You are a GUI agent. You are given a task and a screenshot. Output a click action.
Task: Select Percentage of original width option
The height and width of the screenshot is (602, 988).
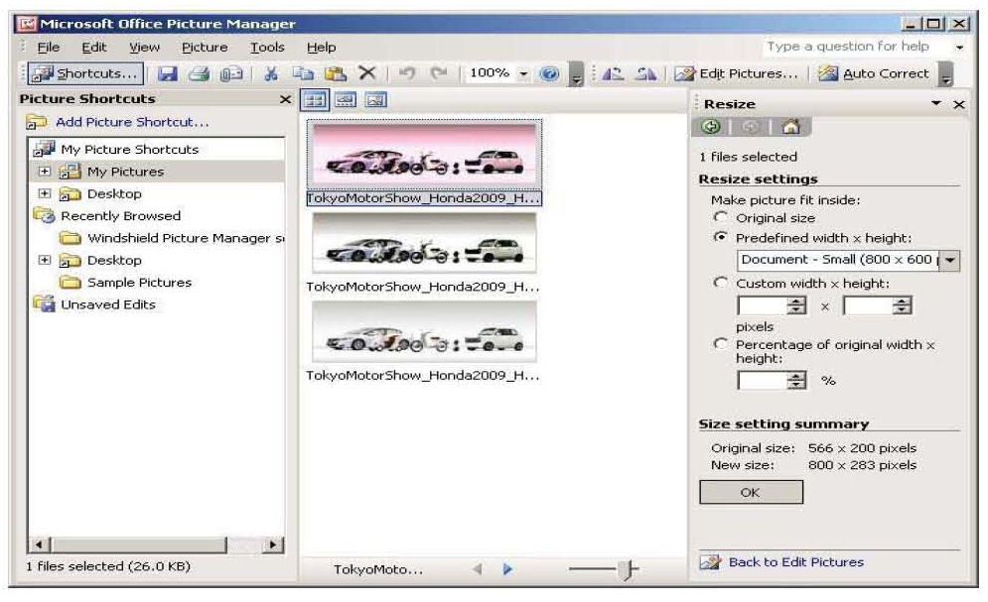coord(722,343)
